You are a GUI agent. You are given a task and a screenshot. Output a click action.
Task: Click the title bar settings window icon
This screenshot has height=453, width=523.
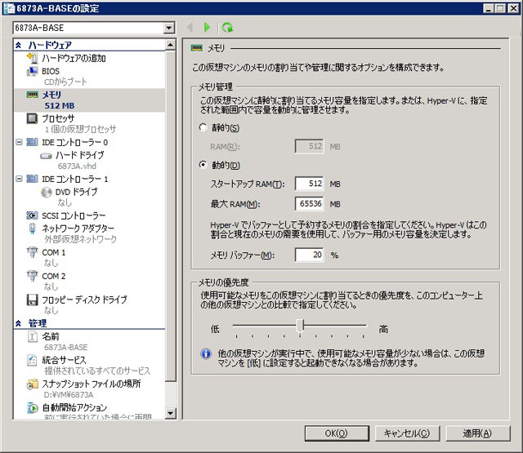coord(9,8)
